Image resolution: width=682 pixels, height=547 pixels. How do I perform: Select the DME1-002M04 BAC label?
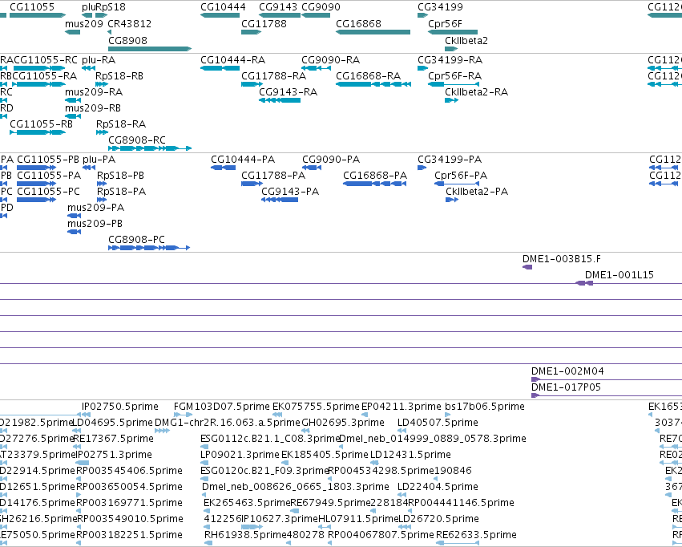tap(567, 371)
